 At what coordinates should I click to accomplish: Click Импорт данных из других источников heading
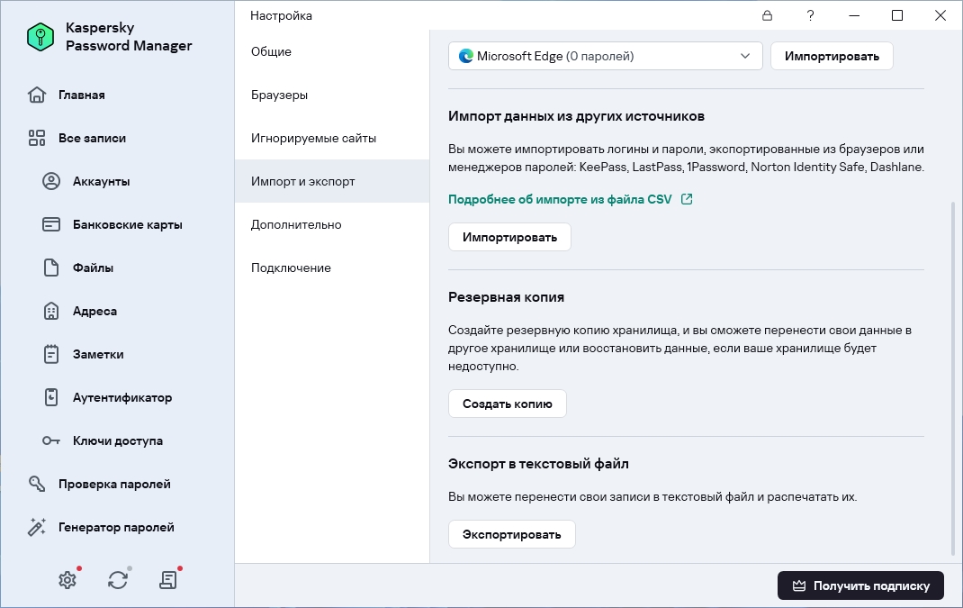[576, 116]
